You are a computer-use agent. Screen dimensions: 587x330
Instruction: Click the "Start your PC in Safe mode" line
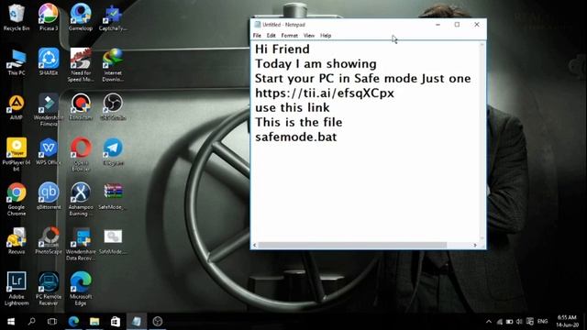coord(363,79)
